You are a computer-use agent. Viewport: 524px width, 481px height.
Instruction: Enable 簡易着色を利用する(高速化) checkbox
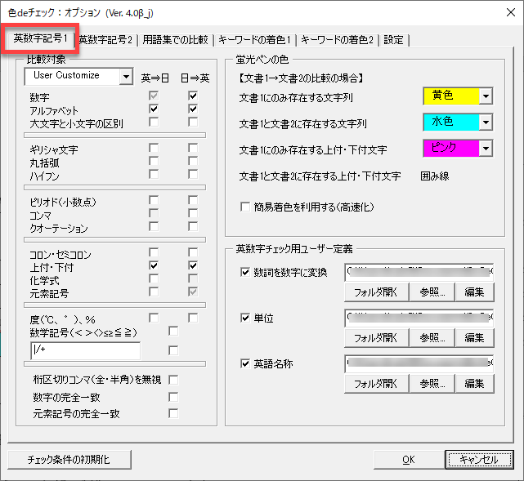point(245,207)
